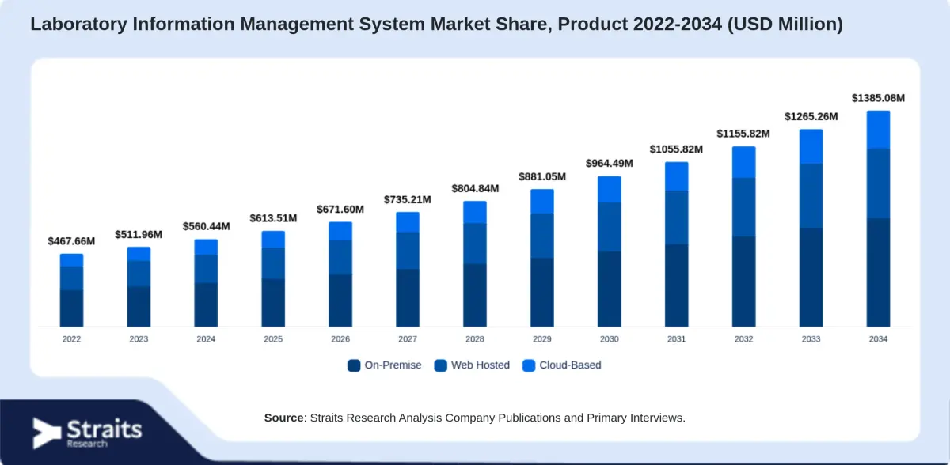Click the $467.66M value label
The width and height of the screenshot is (950, 465).
[x=71, y=241]
